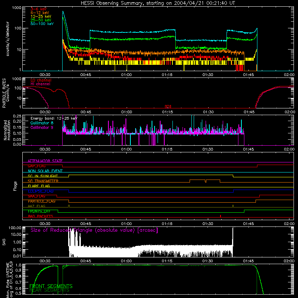This screenshot has height=298, width=298.
Task: Click the Flags panel axis label
Action: (15, 186)
